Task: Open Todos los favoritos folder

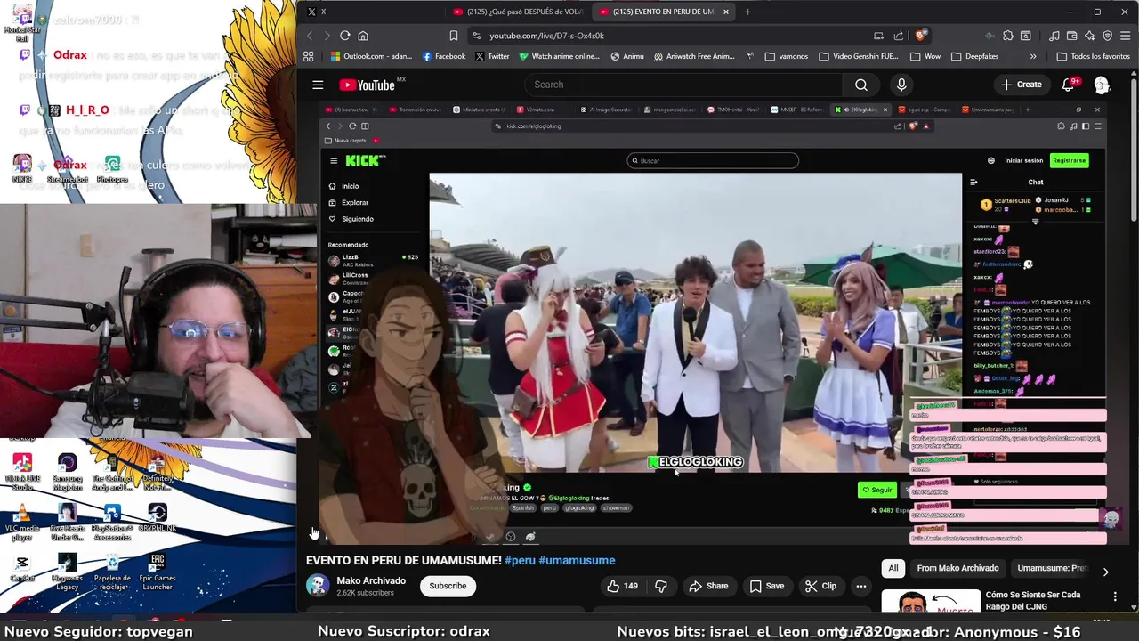Action: coord(1093,56)
